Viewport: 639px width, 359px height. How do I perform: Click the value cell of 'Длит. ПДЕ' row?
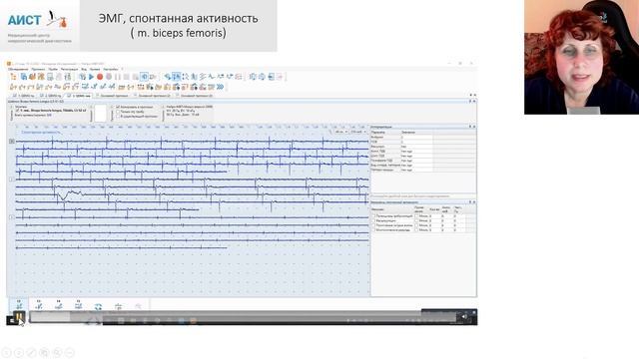click(x=416, y=156)
